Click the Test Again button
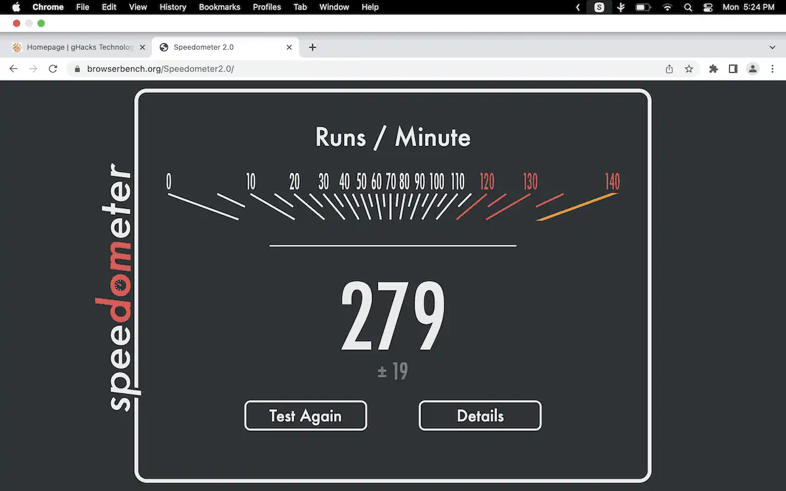Viewport: 786px width, 491px height. click(305, 416)
